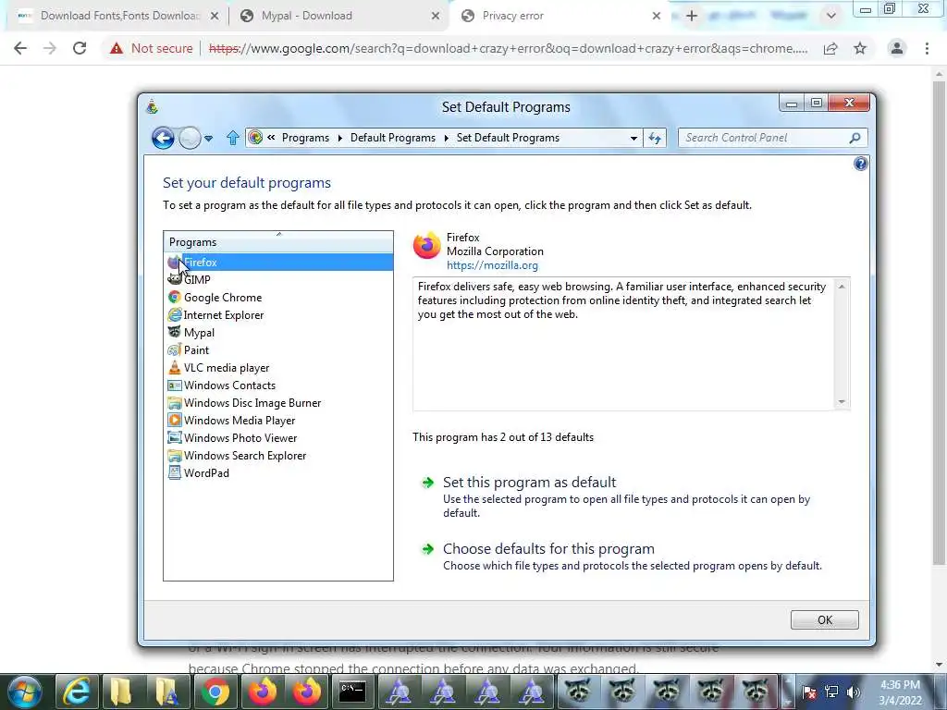Open the https://mozilla.org link
This screenshot has width=947, height=710.
(x=492, y=265)
